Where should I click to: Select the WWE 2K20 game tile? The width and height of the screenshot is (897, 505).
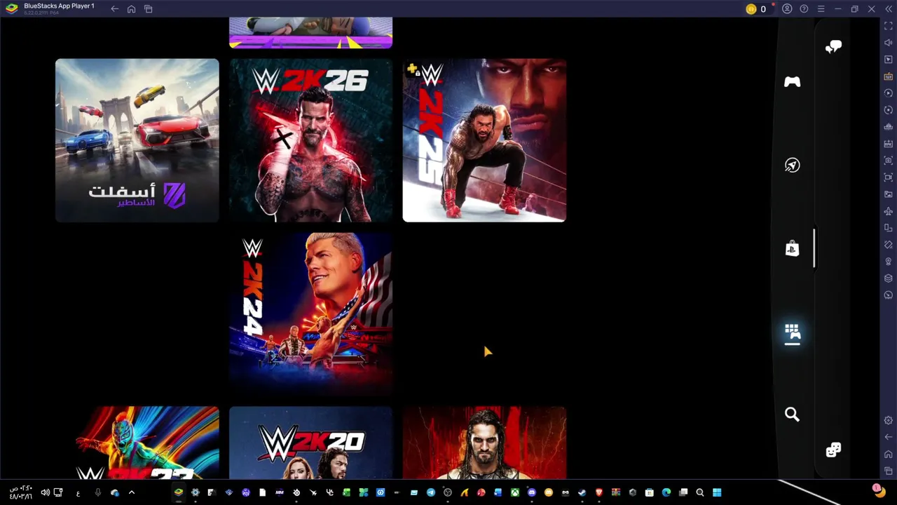[x=310, y=443]
